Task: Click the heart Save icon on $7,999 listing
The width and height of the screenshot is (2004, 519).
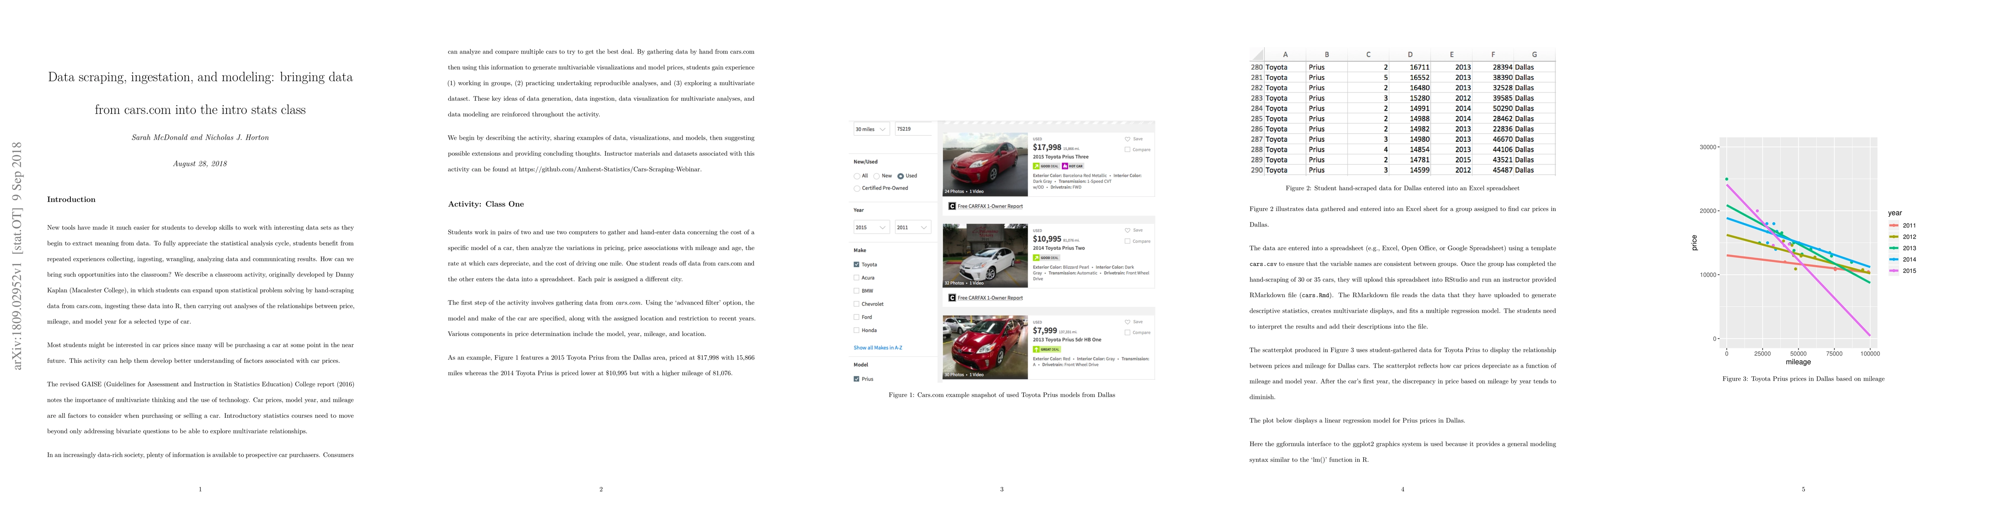Action: [1127, 322]
